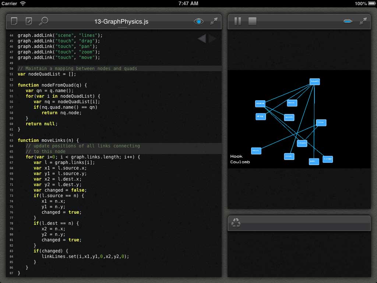Click 'var qn = q.name();' line
This screenshot has height=283, width=377.
point(50,91)
